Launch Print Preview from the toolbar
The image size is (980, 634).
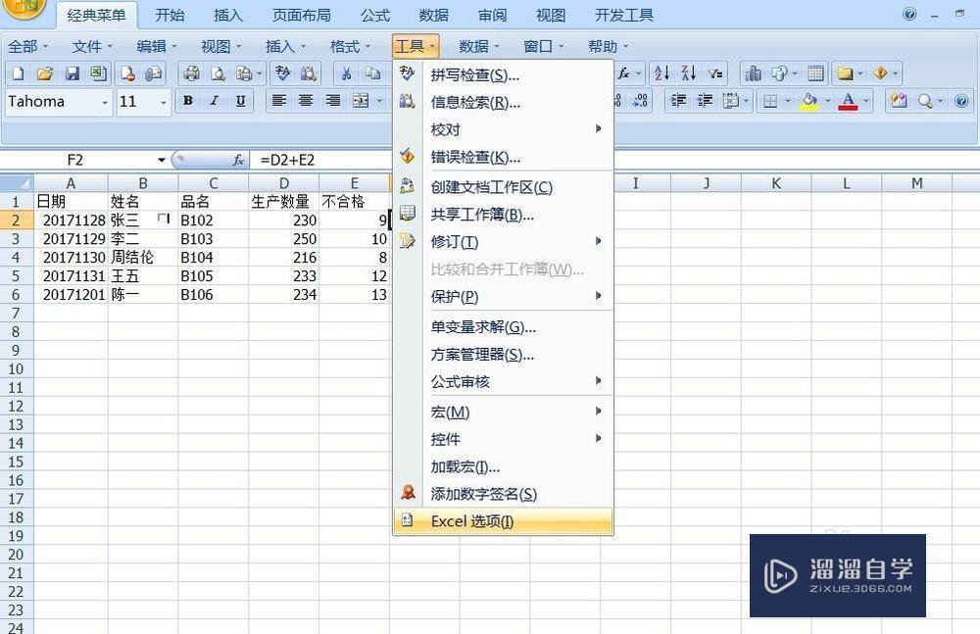pos(220,73)
